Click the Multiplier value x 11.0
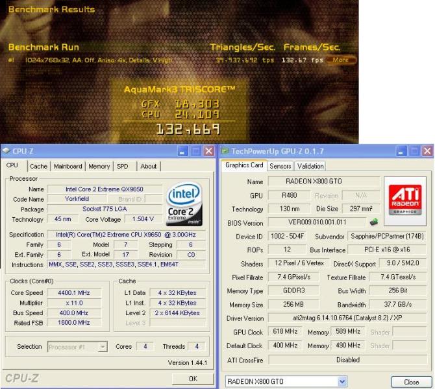 click(74, 303)
